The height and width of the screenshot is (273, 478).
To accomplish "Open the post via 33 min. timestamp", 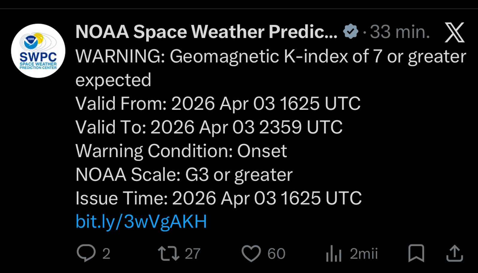I will coord(400,32).
